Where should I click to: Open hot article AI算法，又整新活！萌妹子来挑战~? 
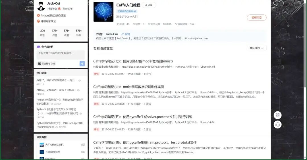(56, 90)
